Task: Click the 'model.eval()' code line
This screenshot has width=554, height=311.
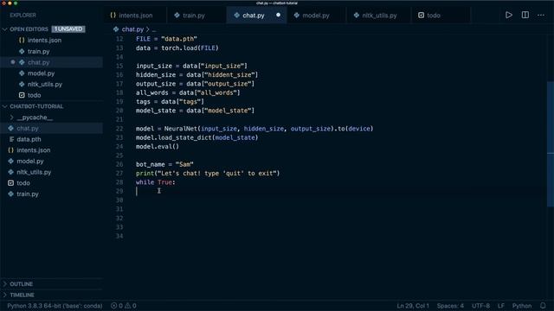Action: click(158, 146)
